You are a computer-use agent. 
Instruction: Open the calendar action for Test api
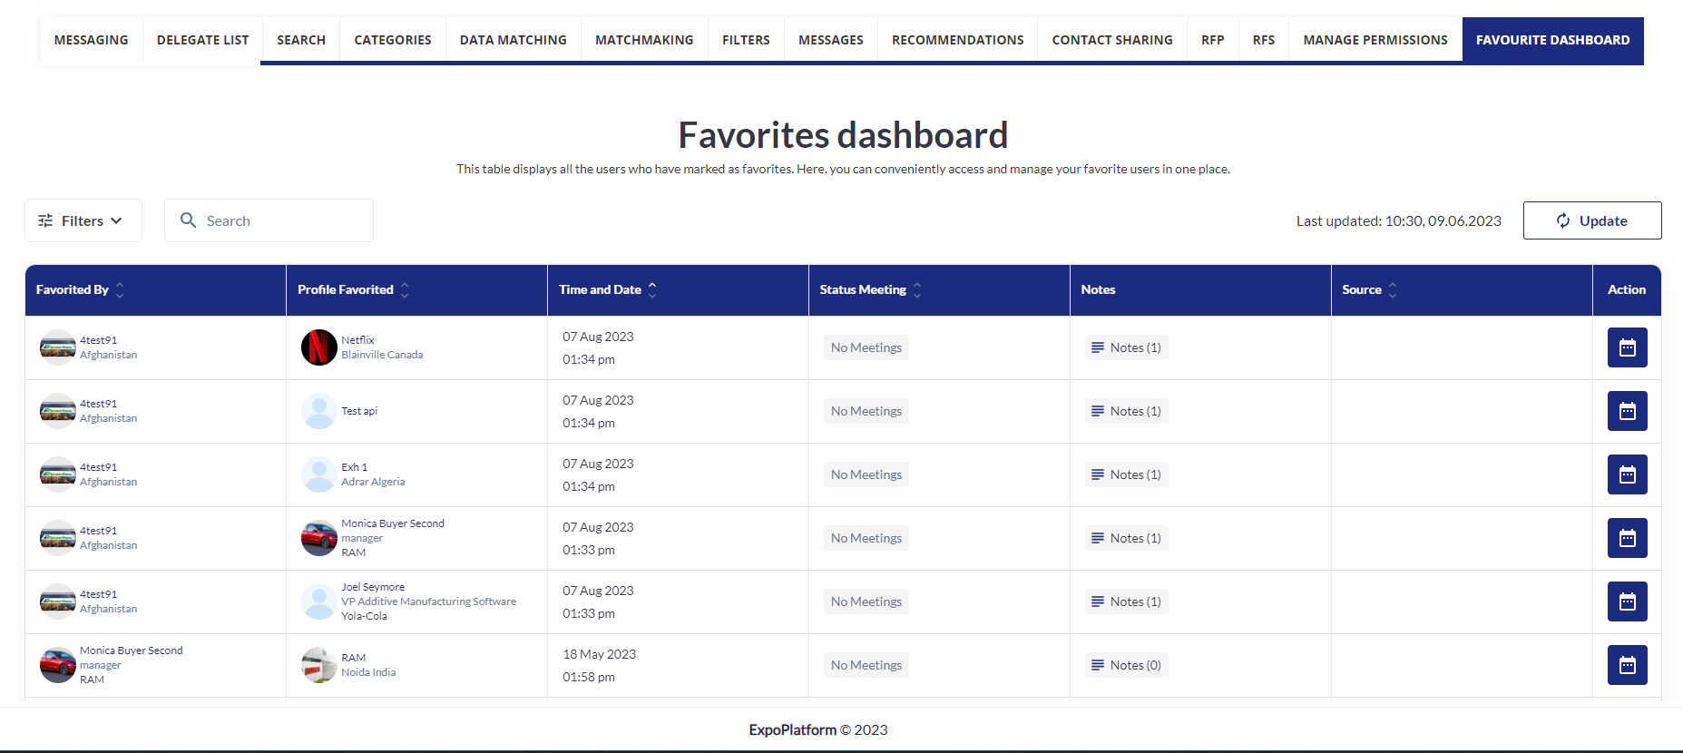(1627, 411)
